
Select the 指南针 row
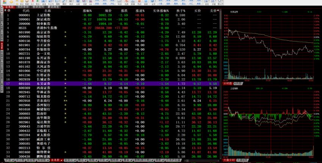tap(112, 114)
